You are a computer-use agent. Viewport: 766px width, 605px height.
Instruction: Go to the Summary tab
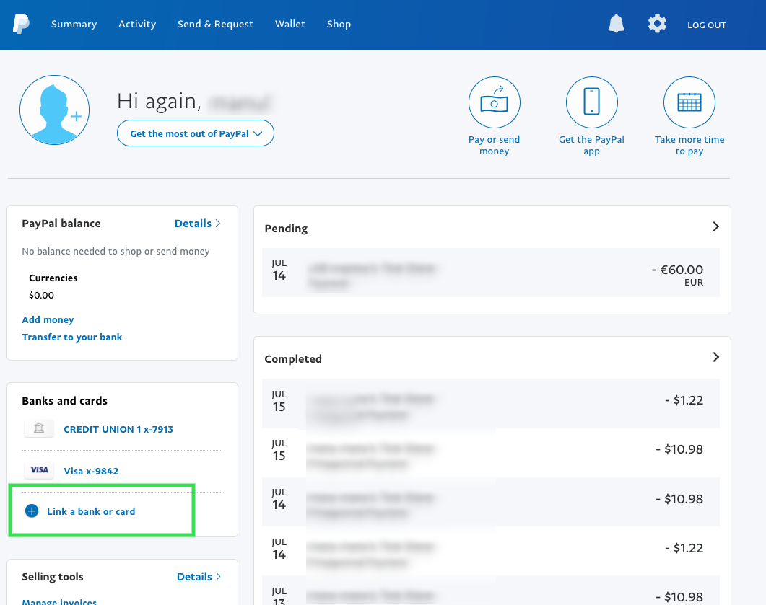tap(74, 24)
